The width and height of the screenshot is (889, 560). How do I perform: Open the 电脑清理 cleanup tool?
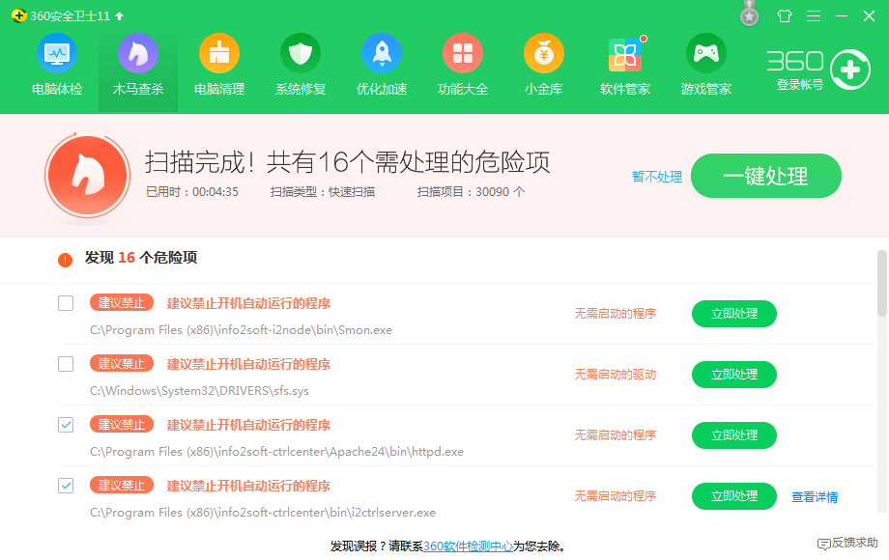[x=219, y=54]
